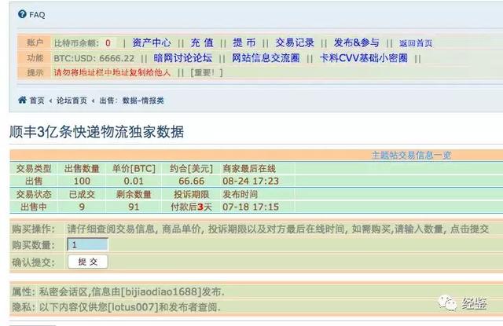The width and height of the screenshot is (503, 326).
Task: Open 暗网讨论论坛 forum link
Action: click(x=183, y=58)
